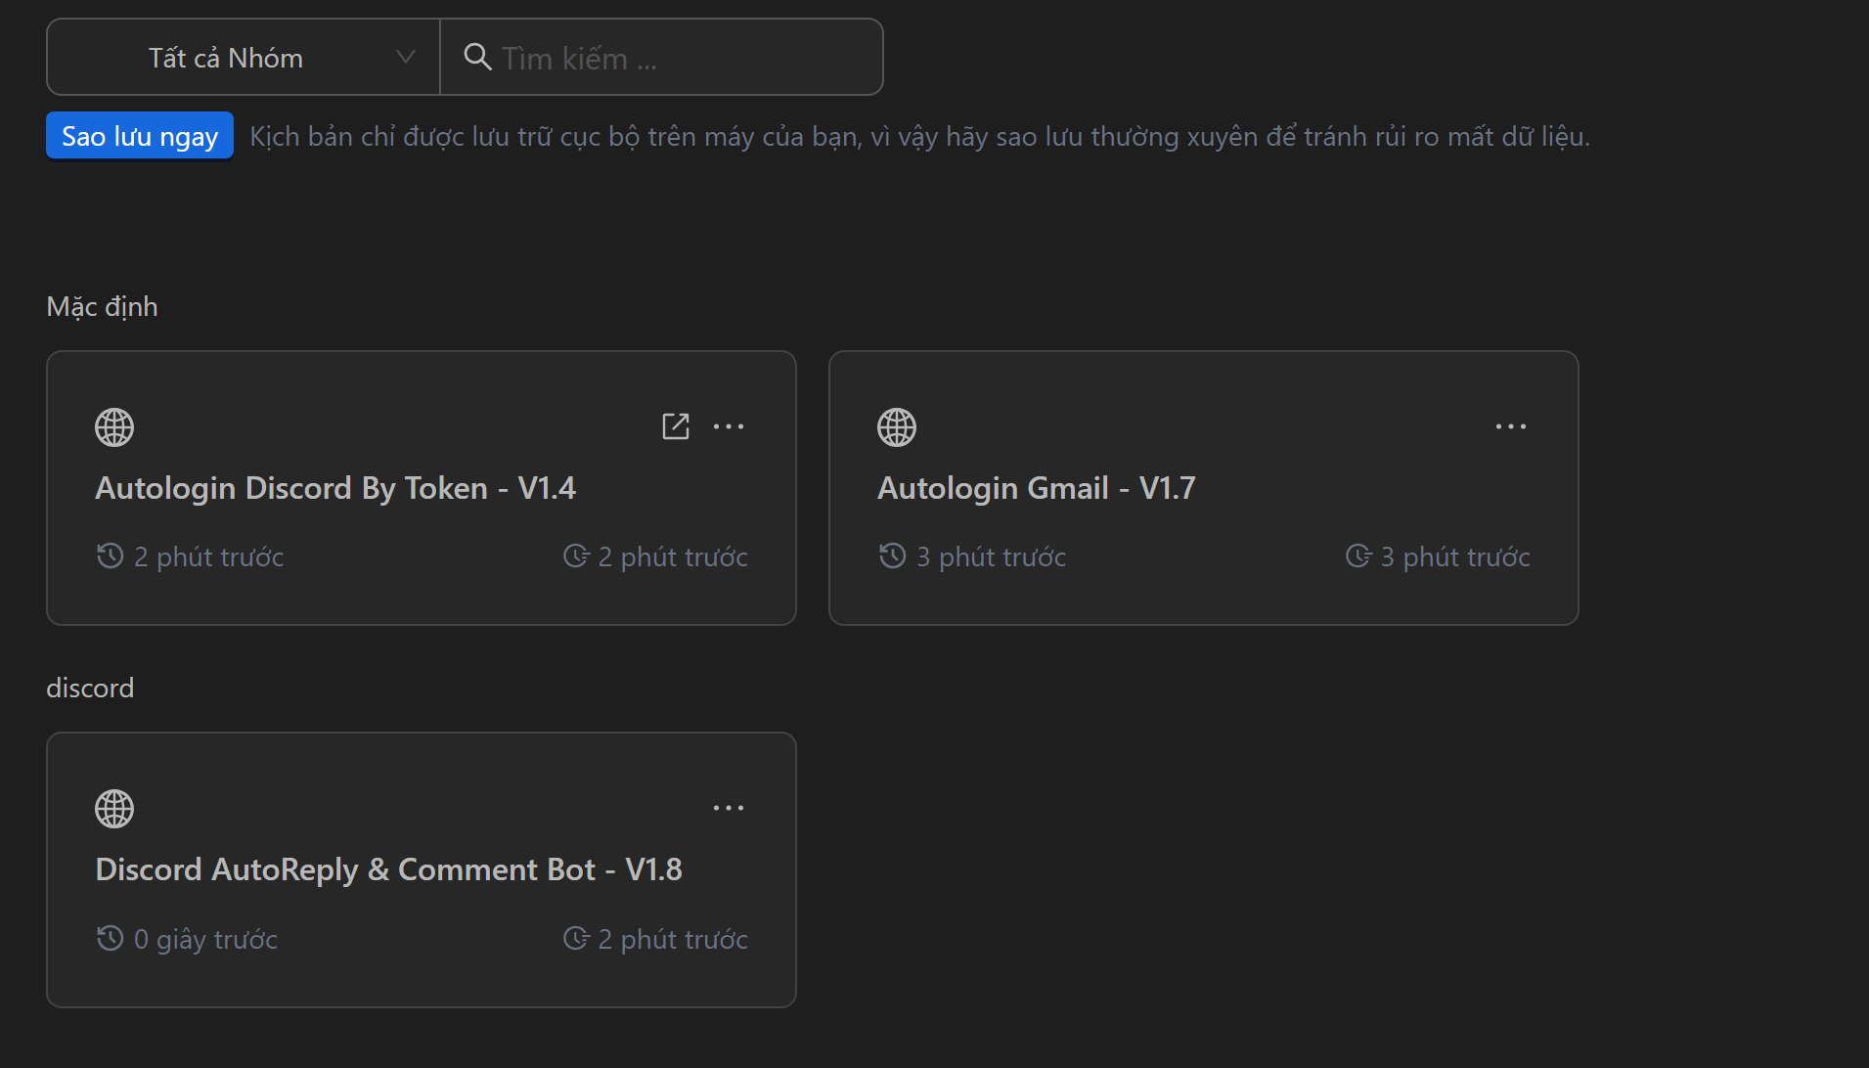This screenshot has height=1068, width=1869.
Task: Open Autologin Discord By Token in new window
Action: [x=676, y=426]
